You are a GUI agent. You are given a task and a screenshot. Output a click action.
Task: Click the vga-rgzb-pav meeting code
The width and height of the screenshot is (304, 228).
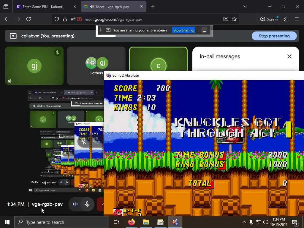click(x=47, y=204)
